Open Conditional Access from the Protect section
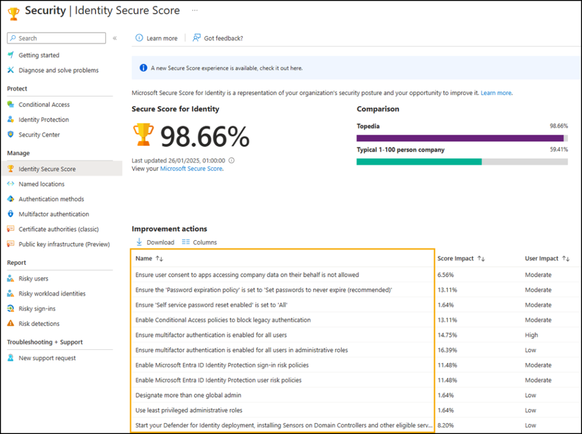This screenshot has width=582, height=434. pyautogui.click(x=45, y=105)
